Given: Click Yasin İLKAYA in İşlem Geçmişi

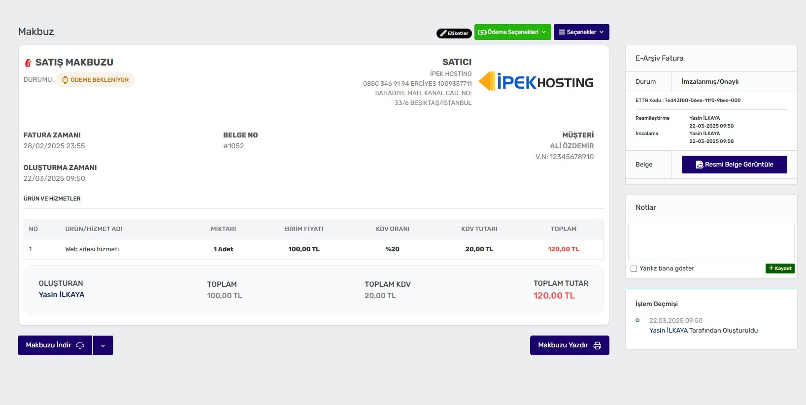Looking at the screenshot, I should tap(668, 331).
